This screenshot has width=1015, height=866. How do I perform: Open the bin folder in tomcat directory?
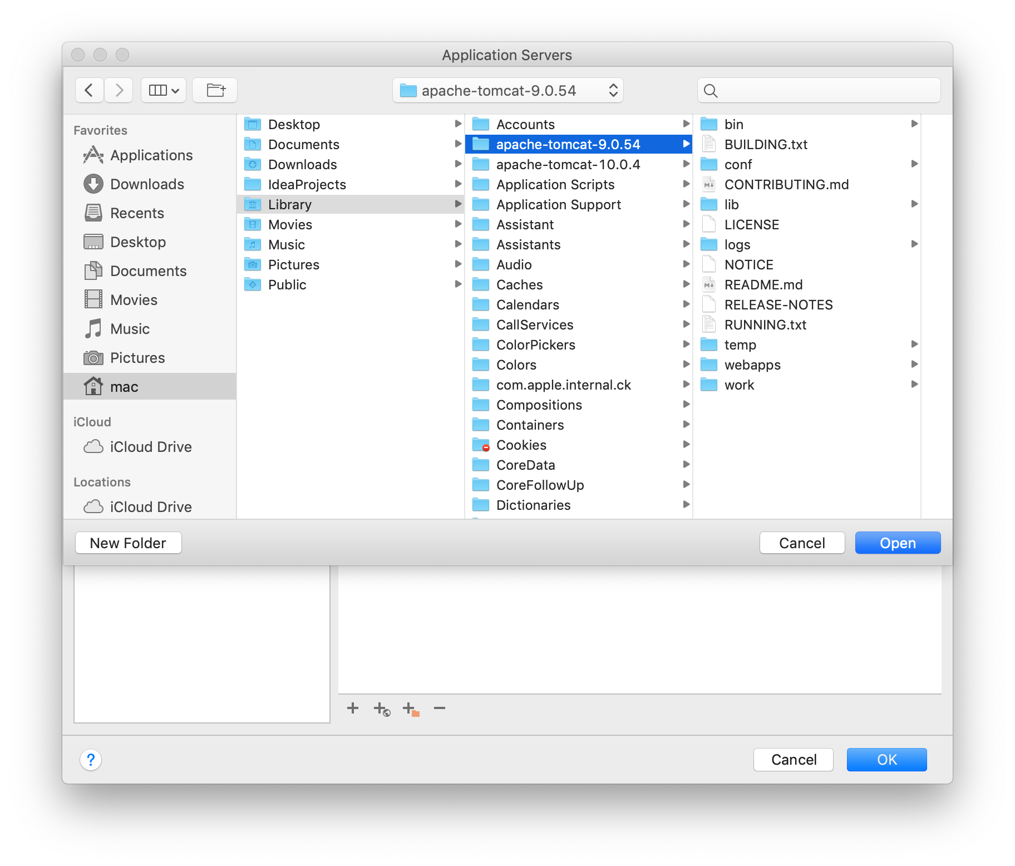point(807,124)
